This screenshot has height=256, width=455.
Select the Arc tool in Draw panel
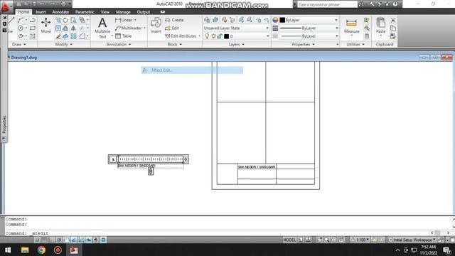pos(21,20)
